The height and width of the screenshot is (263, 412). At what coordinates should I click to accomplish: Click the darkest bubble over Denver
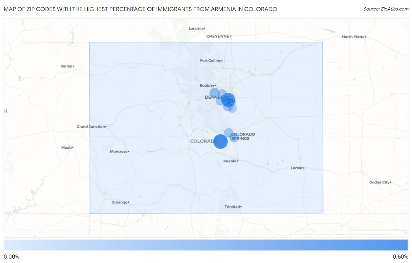pos(228,100)
